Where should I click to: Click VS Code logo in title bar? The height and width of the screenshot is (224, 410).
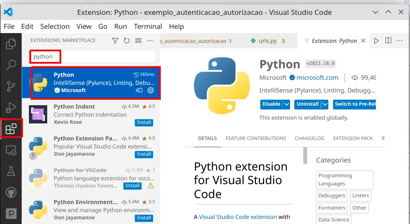pos(8,12)
